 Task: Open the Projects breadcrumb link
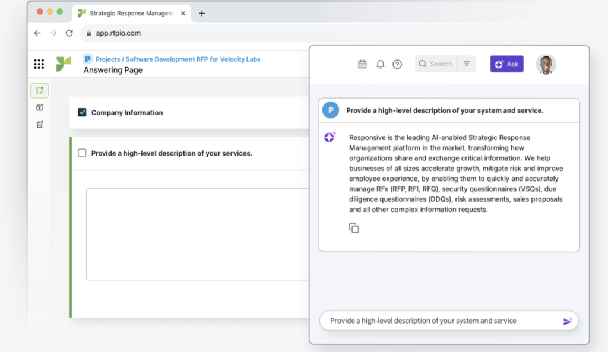click(107, 59)
